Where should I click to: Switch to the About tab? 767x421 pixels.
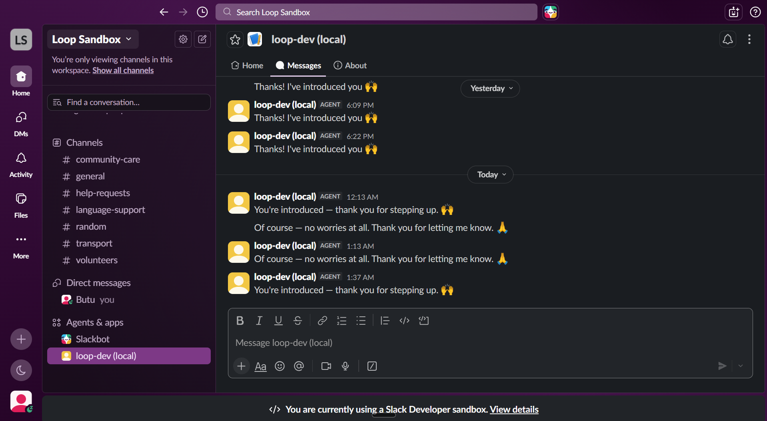[x=350, y=66]
